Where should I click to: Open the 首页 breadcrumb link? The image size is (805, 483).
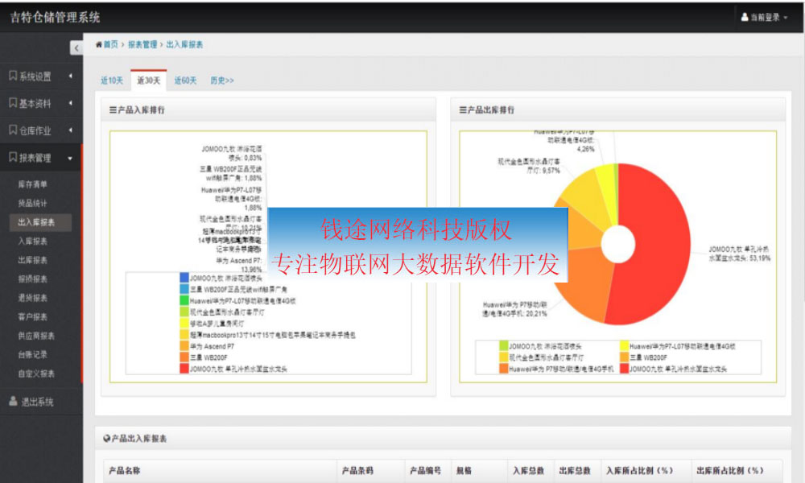point(109,44)
